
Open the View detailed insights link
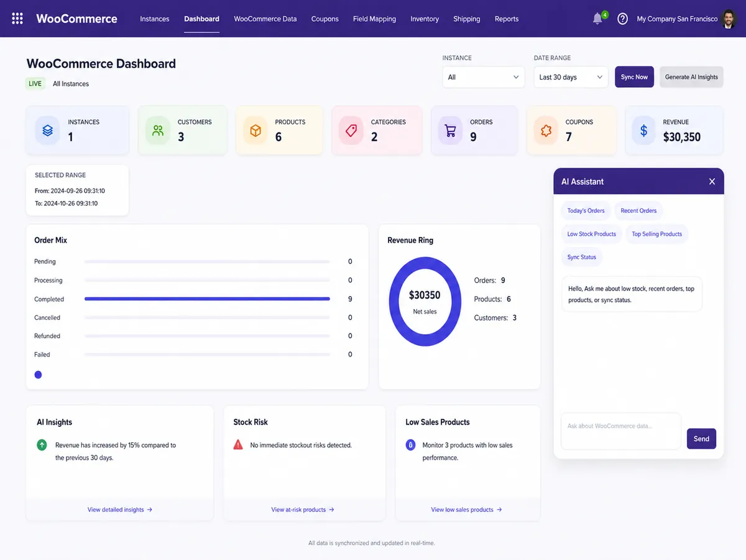click(x=120, y=510)
